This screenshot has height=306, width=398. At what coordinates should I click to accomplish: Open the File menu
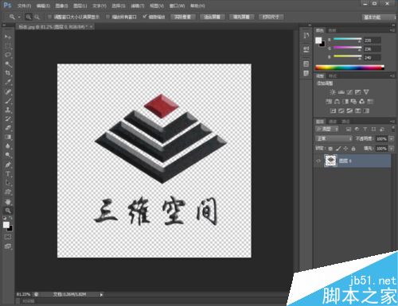pyautogui.click(x=24, y=6)
